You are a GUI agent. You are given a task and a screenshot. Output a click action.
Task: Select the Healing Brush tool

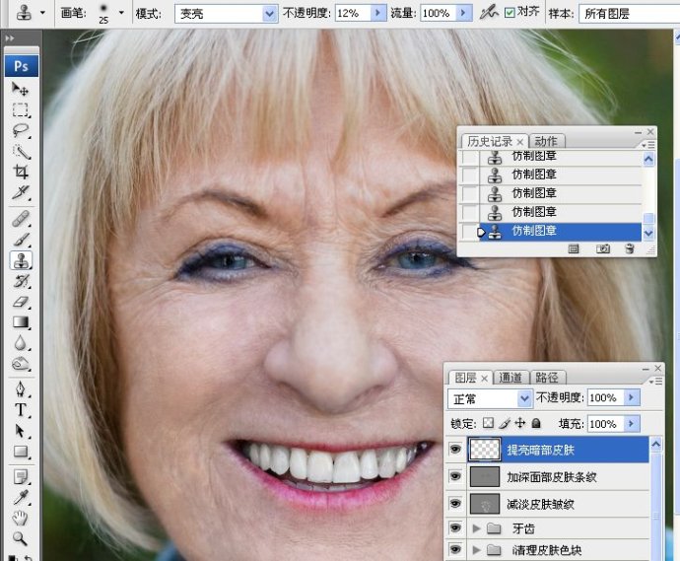click(x=20, y=218)
